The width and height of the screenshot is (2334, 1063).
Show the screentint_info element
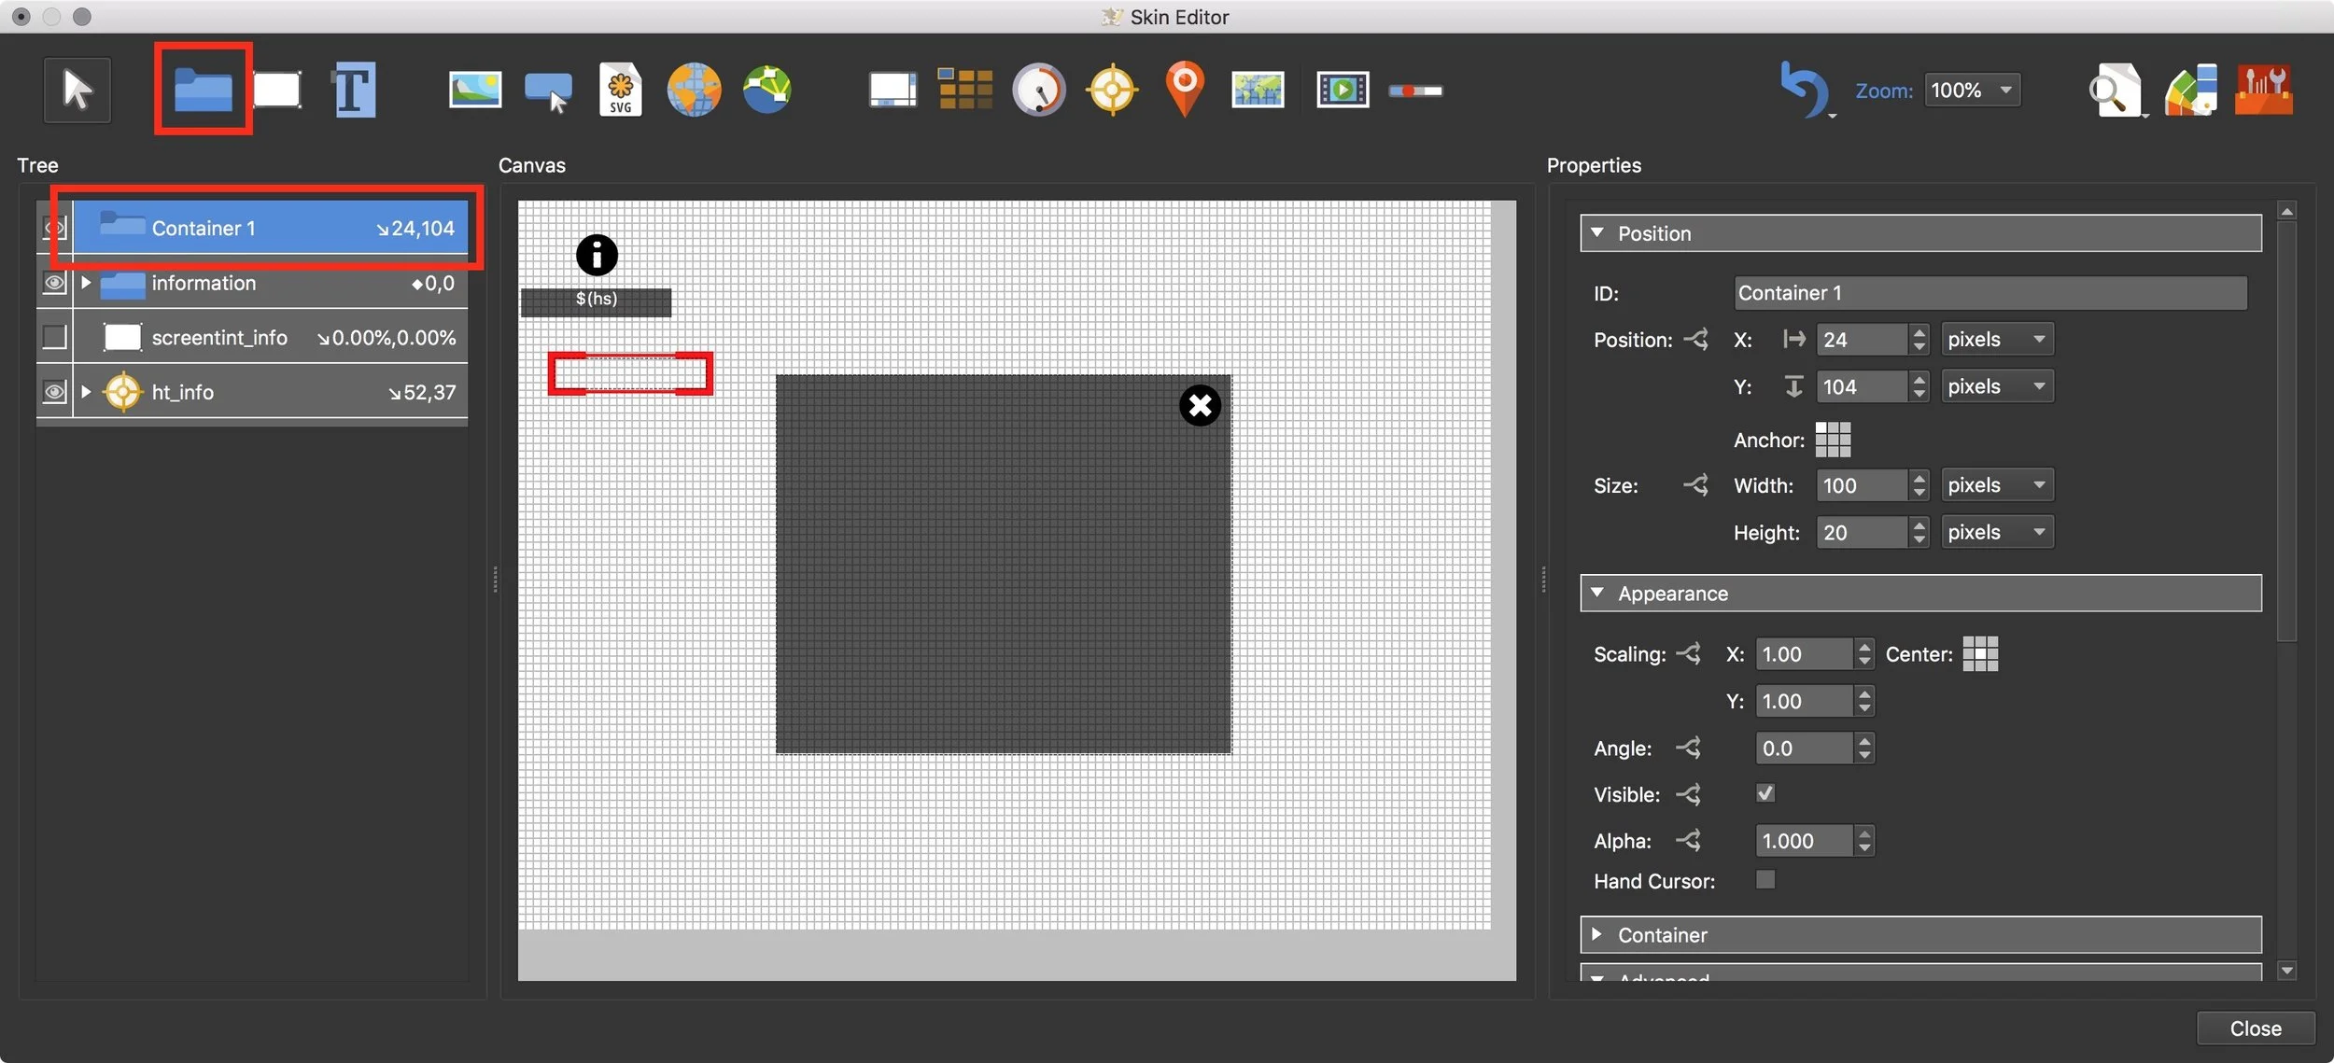point(54,337)
